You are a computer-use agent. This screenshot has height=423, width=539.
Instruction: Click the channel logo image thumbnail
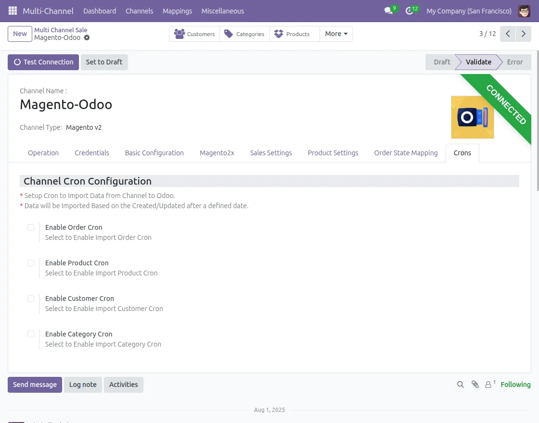(x=472, y=117)
